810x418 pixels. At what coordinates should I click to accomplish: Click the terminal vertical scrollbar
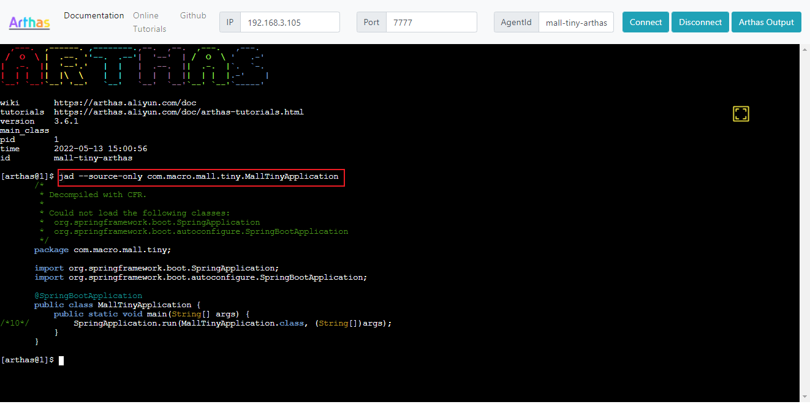805,223
